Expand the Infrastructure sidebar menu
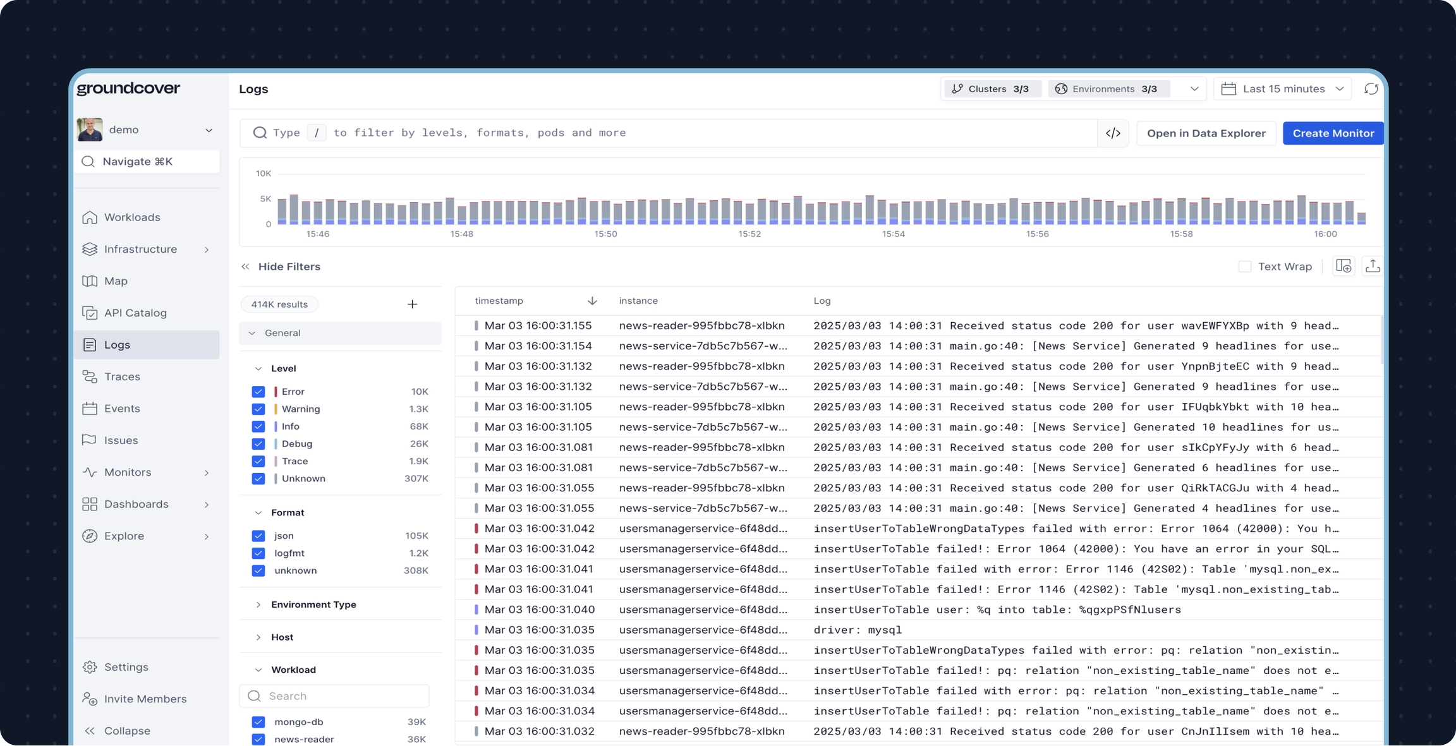Viewport: 1456px width, 746px height. tap(140, 249)
